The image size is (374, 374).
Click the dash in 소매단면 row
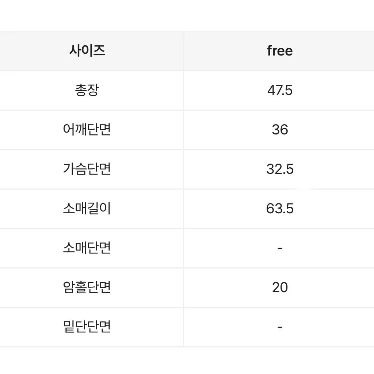point(280,248)
